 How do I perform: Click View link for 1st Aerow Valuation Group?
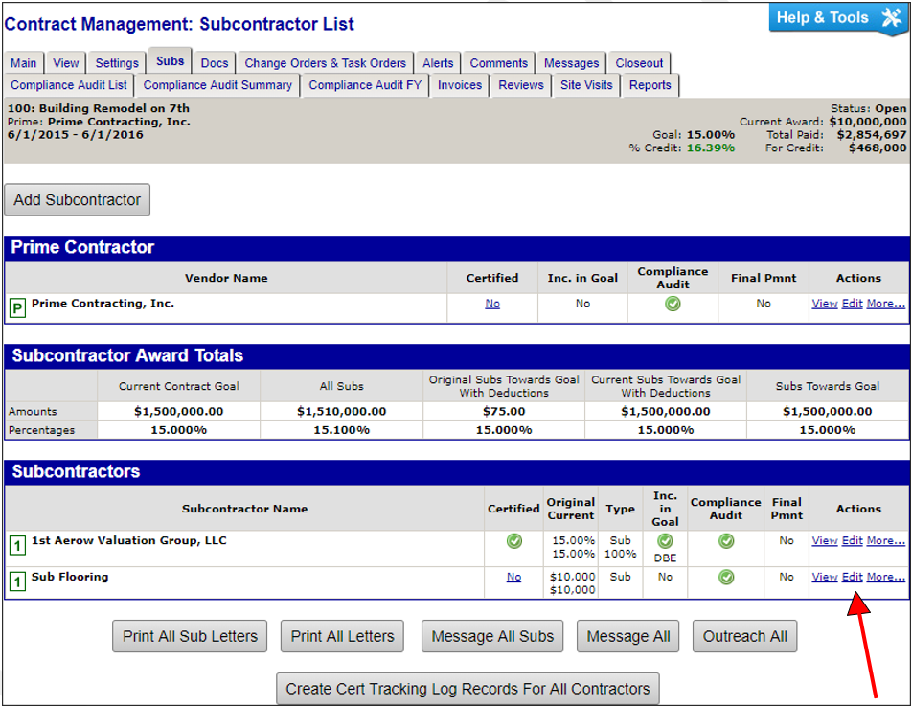point(824,541)
